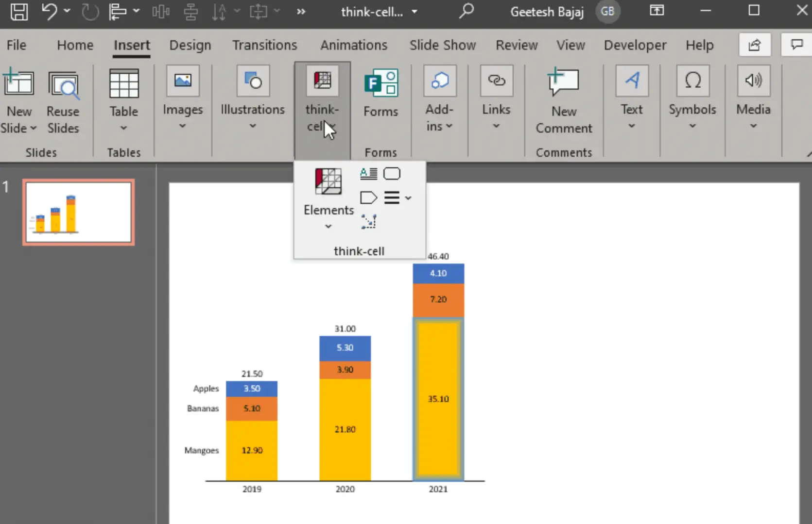
Task: Expand the Illustrations dropdown
Action: [253, 126]
